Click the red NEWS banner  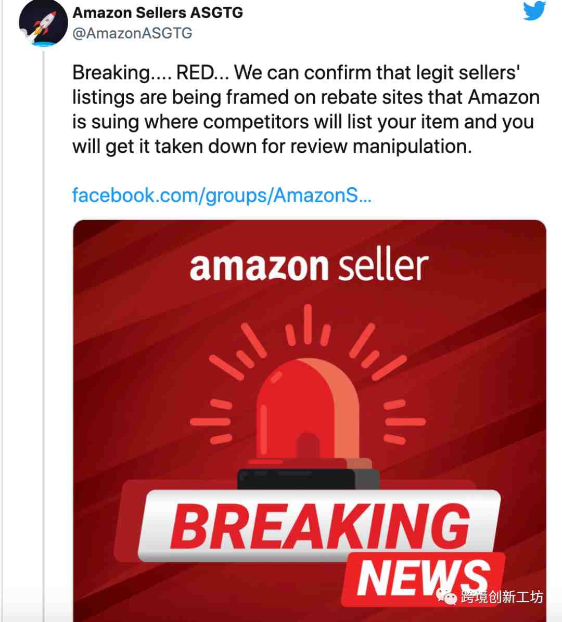pos(423,579)
